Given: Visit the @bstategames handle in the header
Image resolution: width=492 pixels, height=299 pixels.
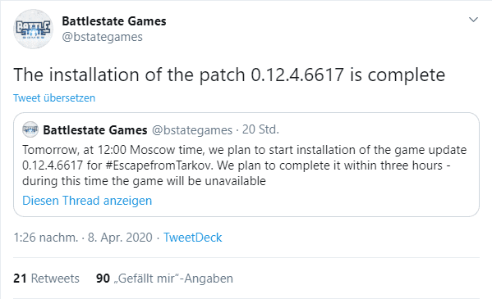Looking at the screenshot, I should point(103,37).
